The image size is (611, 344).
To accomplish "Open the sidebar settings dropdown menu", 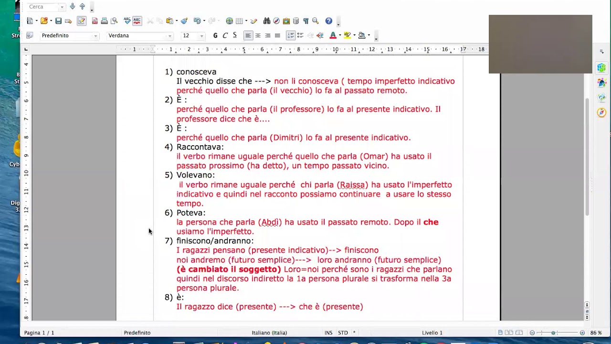I will 601,52.
